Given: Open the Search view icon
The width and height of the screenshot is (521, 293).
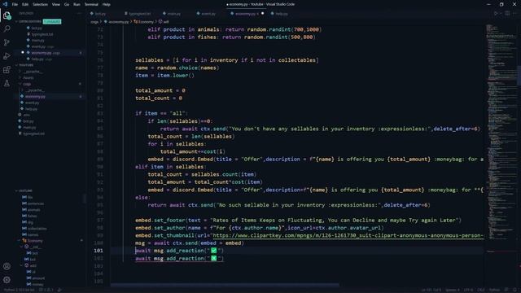Looking at the screenshot, I should click(x=7, y=29).
